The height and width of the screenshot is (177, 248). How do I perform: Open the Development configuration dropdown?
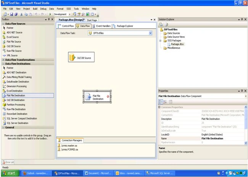click(x=69, y=14)
